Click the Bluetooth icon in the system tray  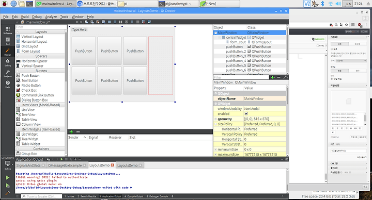[322, 4]
